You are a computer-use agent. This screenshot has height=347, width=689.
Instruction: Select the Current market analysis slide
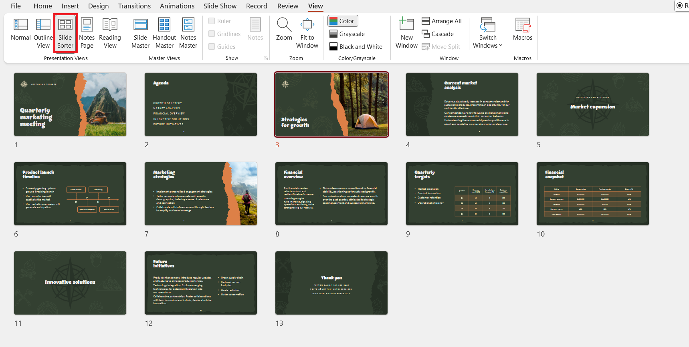(x=462, y=104)
